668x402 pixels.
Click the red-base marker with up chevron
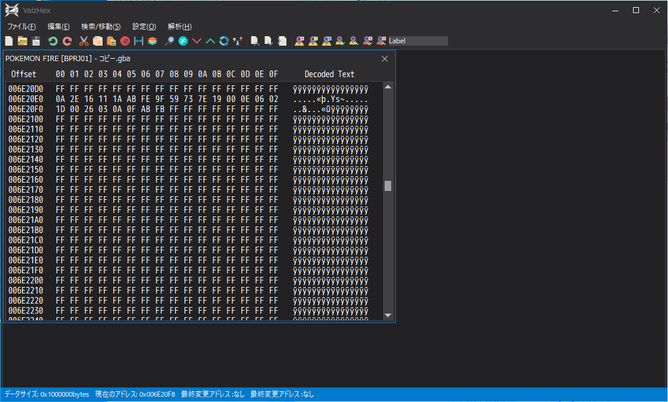(x=381, y=41)
